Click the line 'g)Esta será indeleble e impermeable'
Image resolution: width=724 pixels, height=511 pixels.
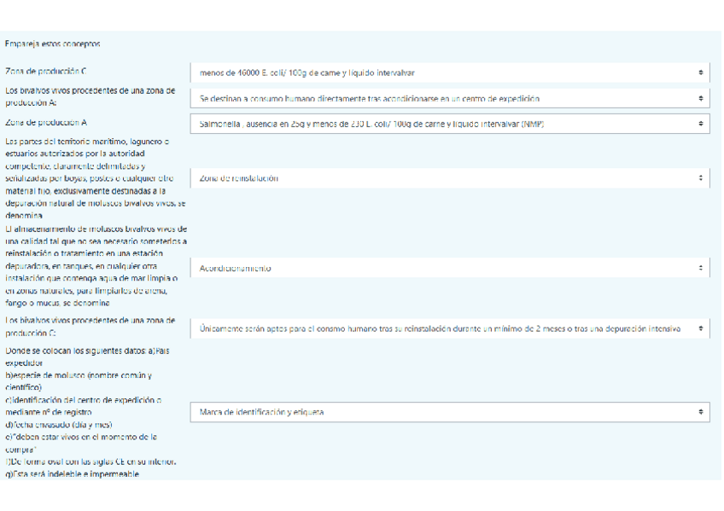(x=72, y=474)
